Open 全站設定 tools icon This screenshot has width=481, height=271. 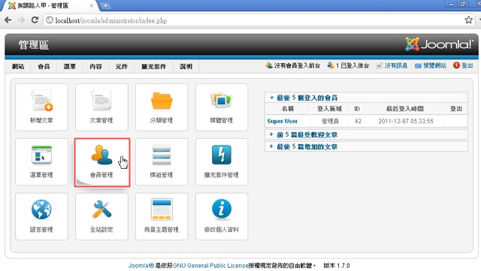click(101, 216)
